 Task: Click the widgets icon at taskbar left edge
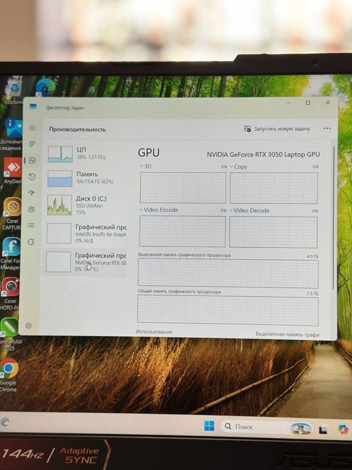click(4, 422)
